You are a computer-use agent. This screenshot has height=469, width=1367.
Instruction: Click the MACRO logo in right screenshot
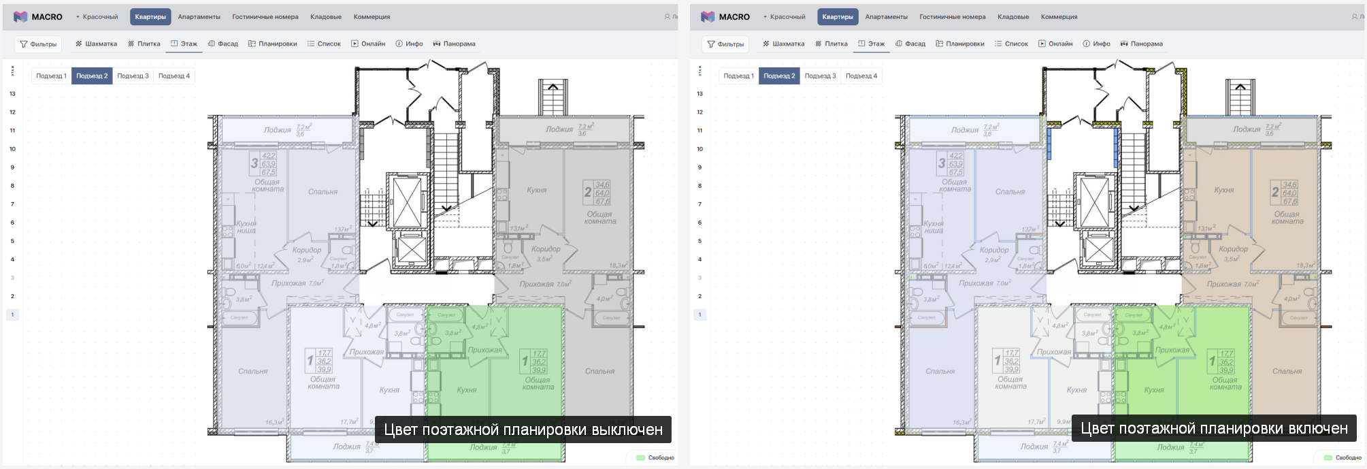pos(725,17)
